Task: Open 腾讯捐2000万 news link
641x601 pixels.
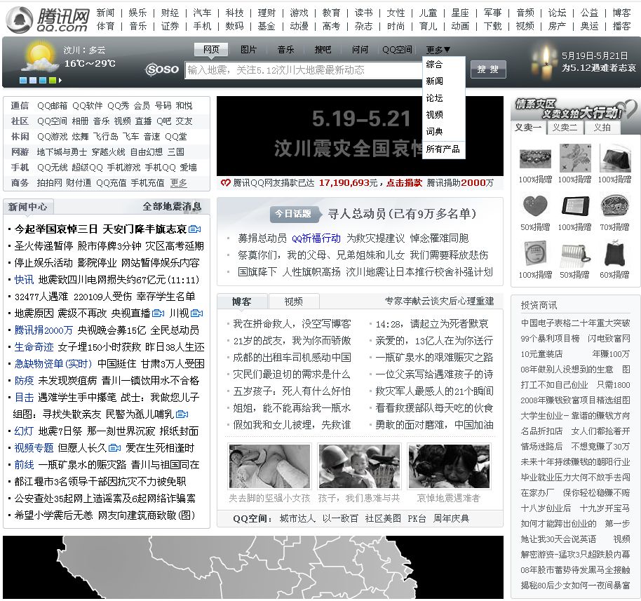Action: pos(43,330)
